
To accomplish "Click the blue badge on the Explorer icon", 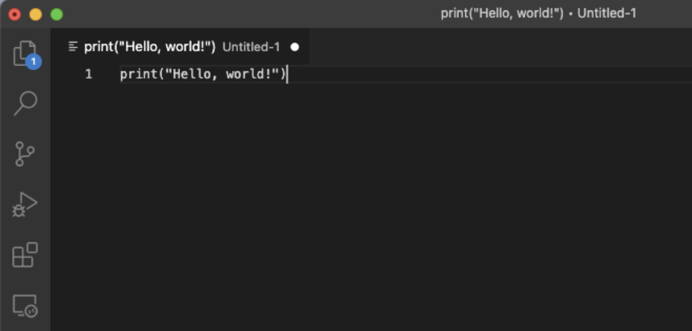I will pos(33,61).
